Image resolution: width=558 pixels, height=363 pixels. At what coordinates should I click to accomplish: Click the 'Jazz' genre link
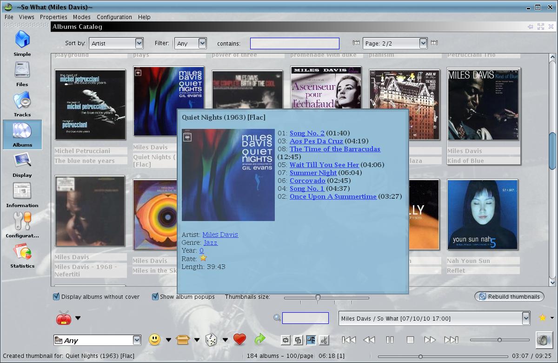pyautogui.click(x=211, y=242)
